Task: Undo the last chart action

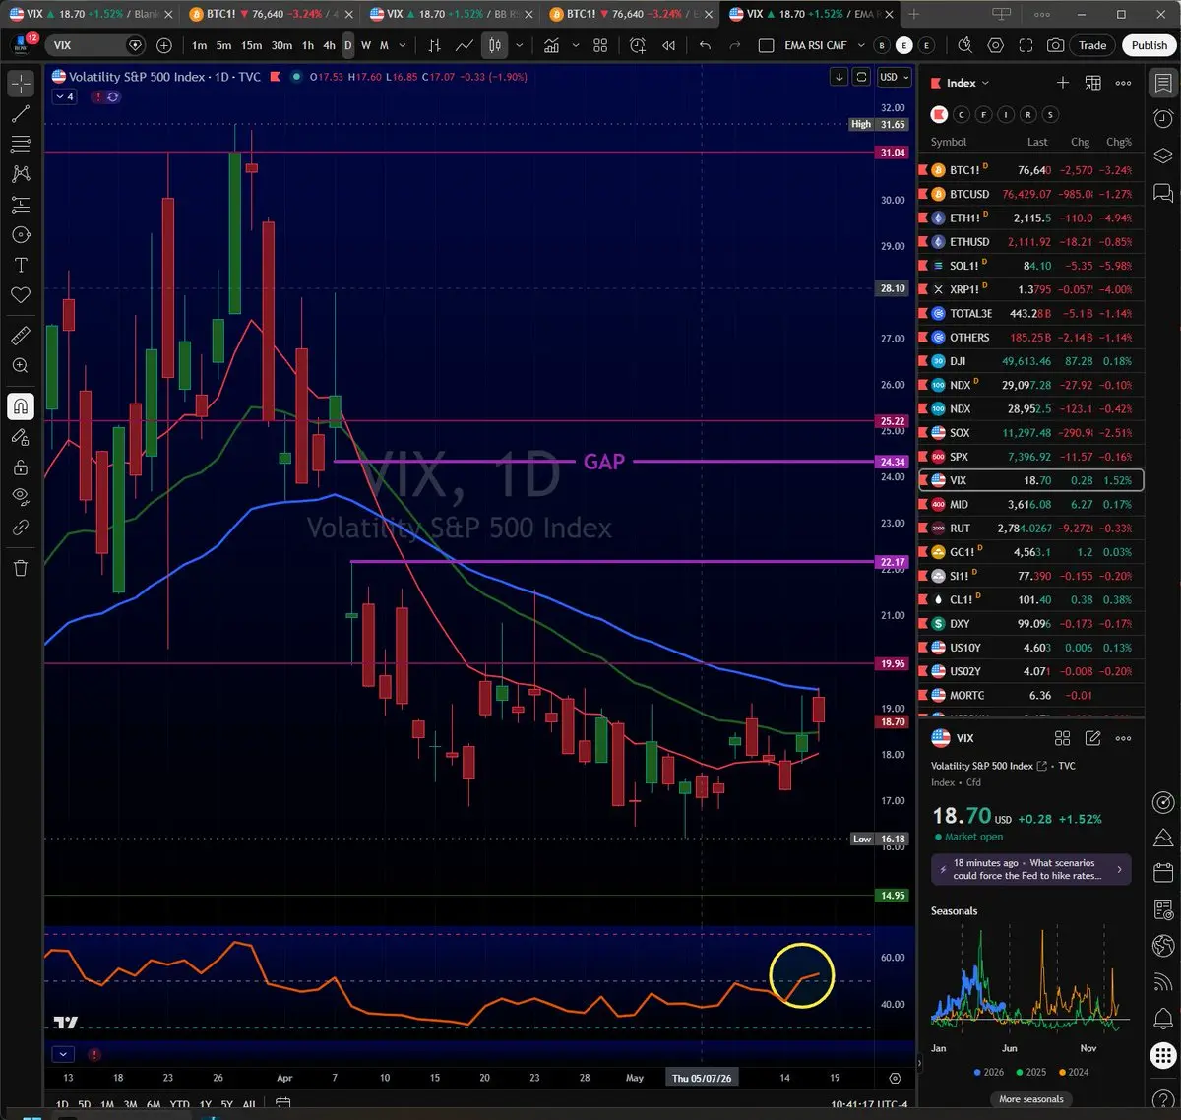Action: tap(705, 45)
